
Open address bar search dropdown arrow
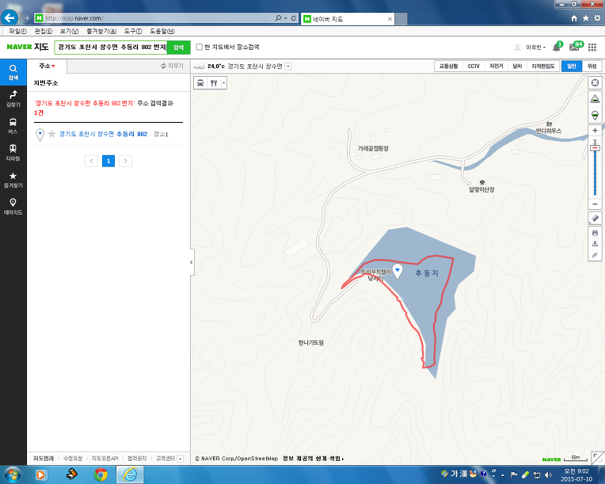286,18
